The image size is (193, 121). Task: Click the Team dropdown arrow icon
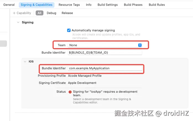click(140, 45)
